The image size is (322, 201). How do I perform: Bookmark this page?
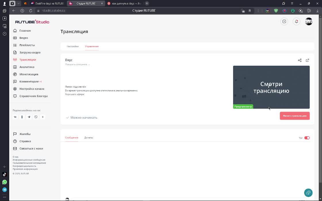pyautogui.click(x=250, y=11)
